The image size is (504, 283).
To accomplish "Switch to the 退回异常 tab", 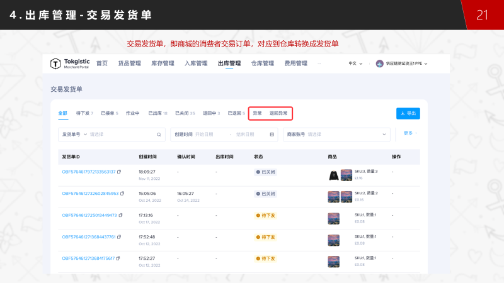I will [x=278, y=113].
